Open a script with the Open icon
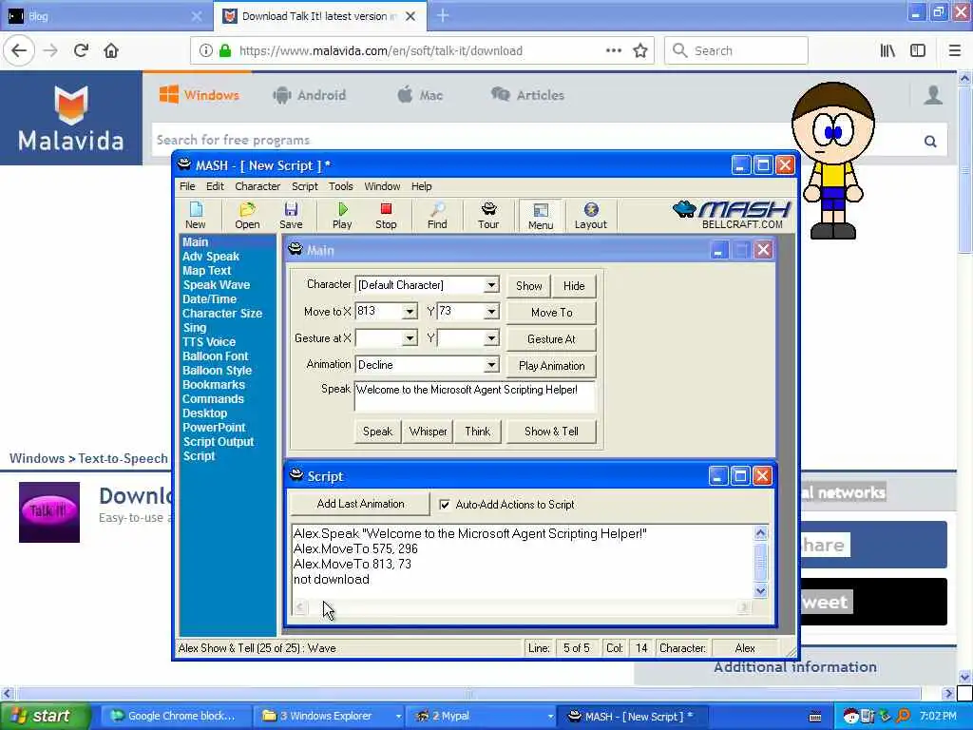Screen dimensions: 973x730 tap(247, 216)
